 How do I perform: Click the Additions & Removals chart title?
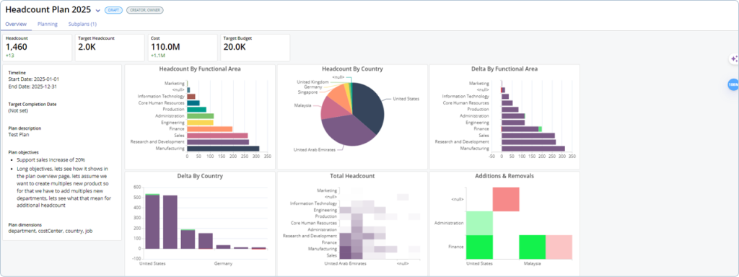(504, 176)
